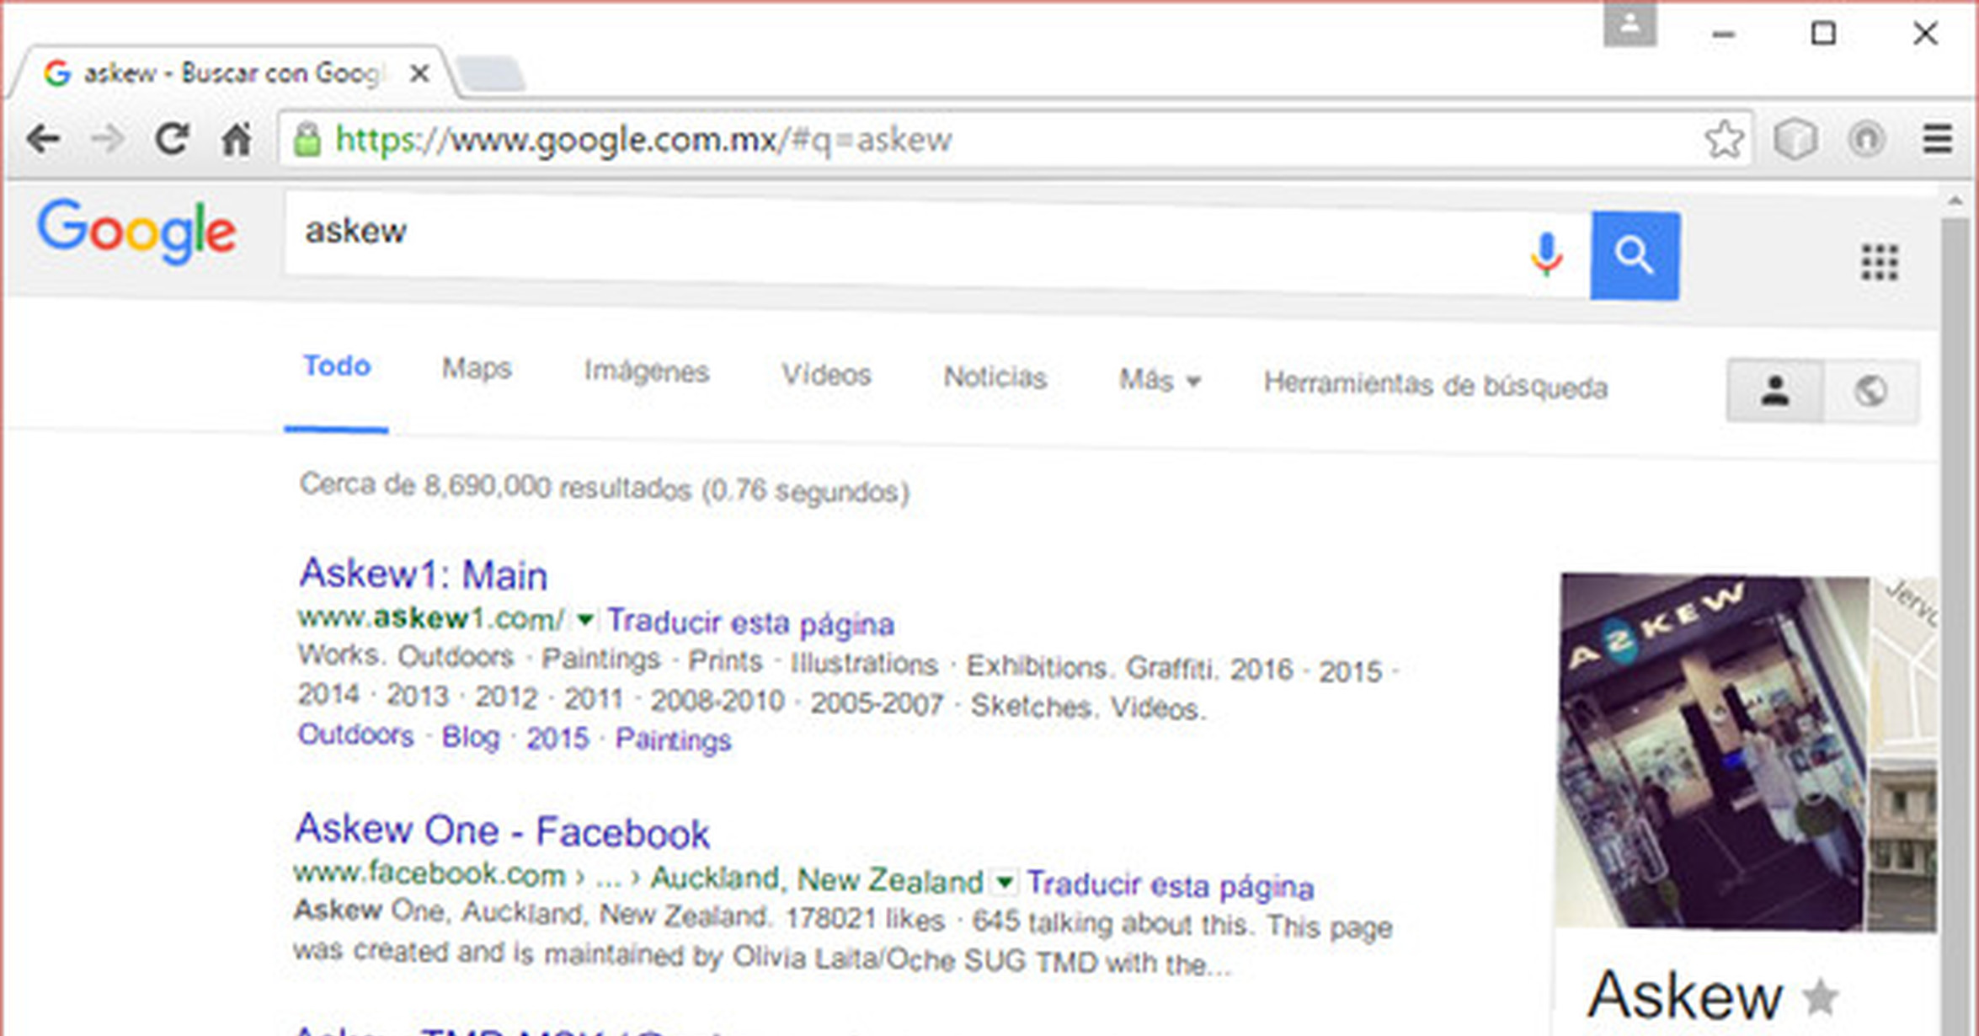This screenshot has width=1979, height=1036.
Task: Open 'Askew One - Facebook' result
Action: 503,831
